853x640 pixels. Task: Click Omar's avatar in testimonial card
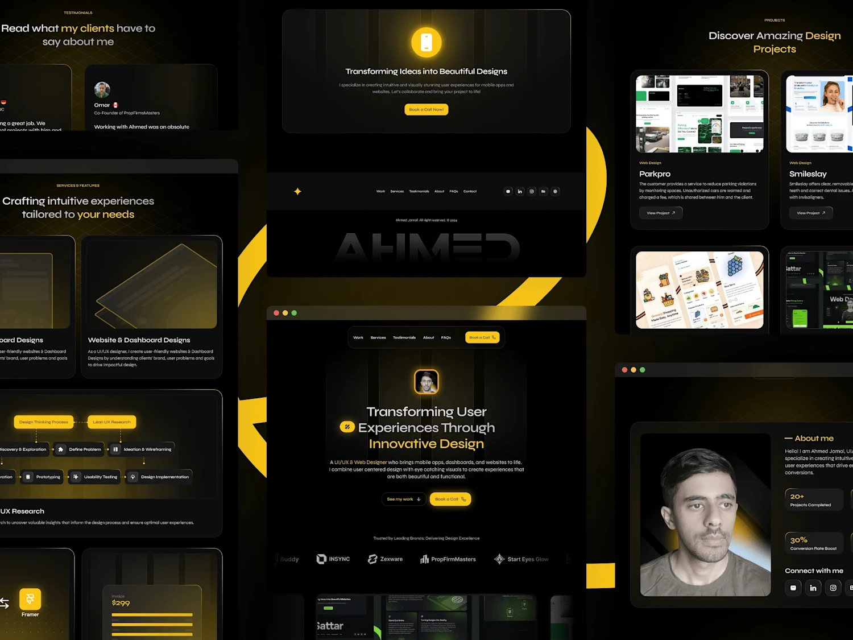click(x=102, y=90)
